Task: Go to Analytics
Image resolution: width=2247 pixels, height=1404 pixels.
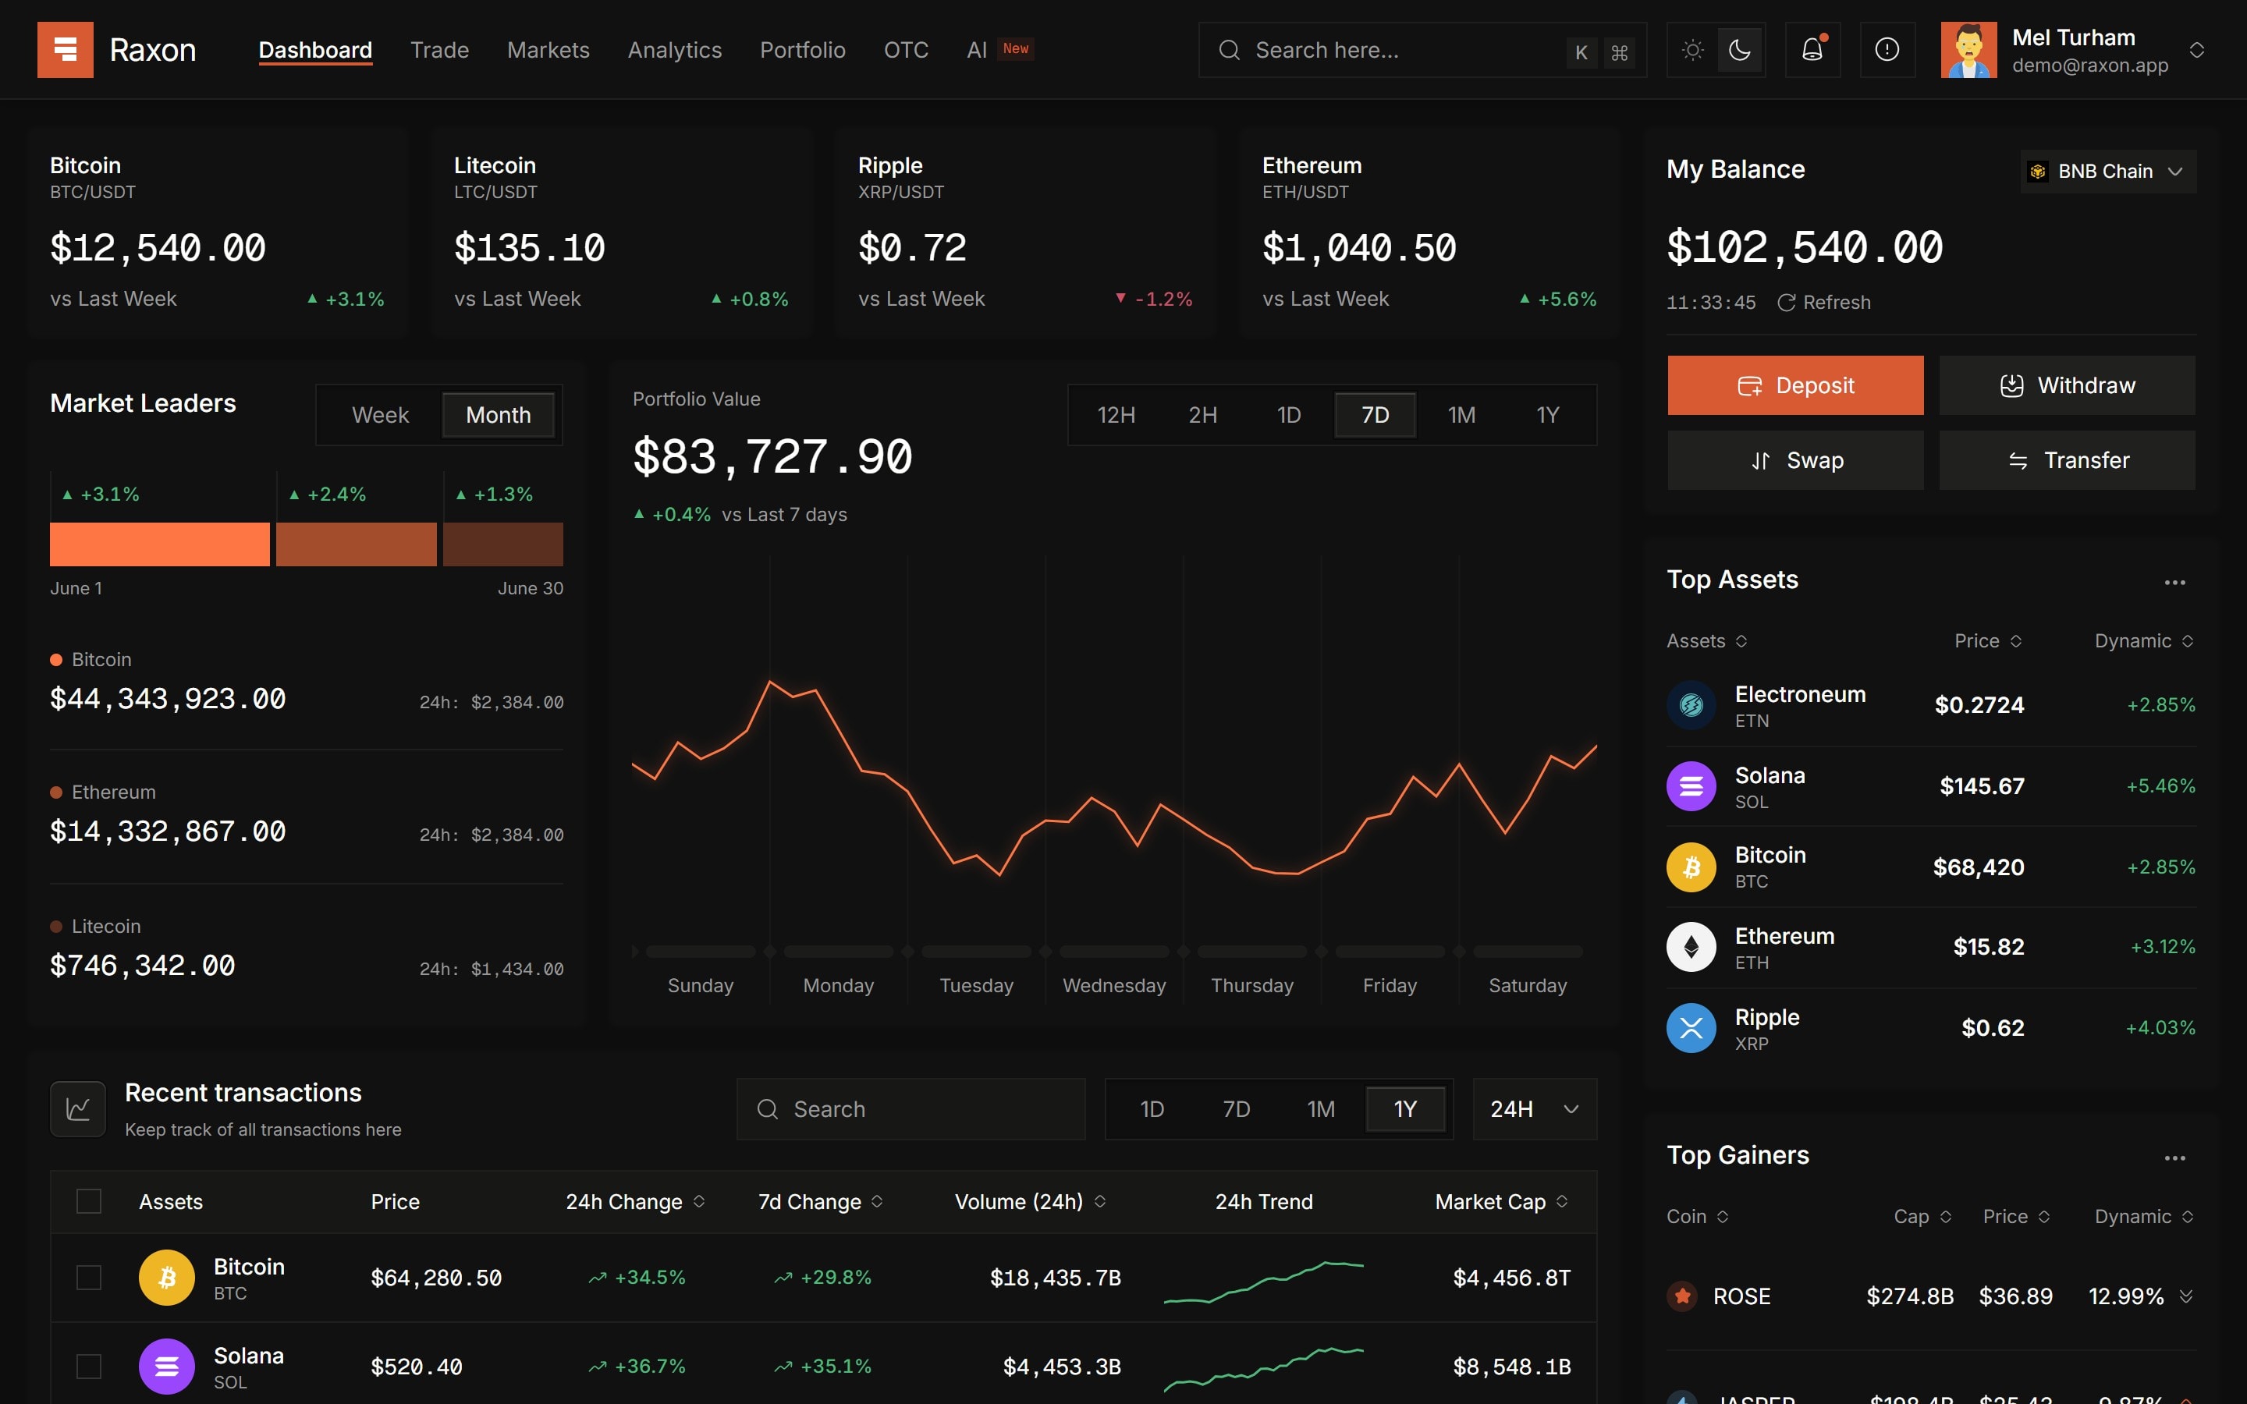Action: (x=674, y=50)
